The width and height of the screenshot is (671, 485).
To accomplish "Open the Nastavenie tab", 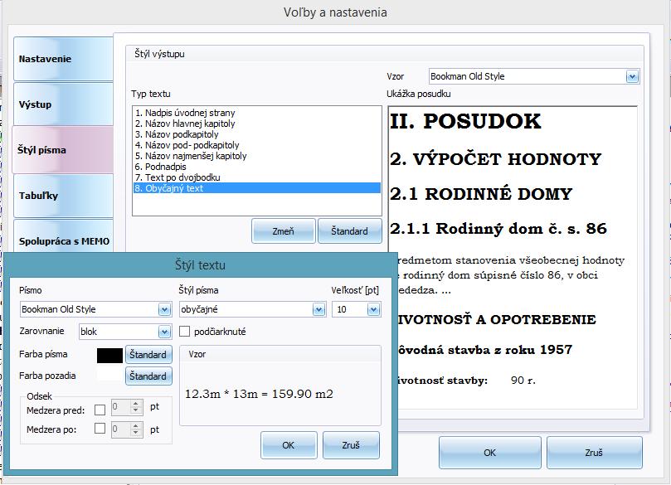I will (x=63, y=59).
